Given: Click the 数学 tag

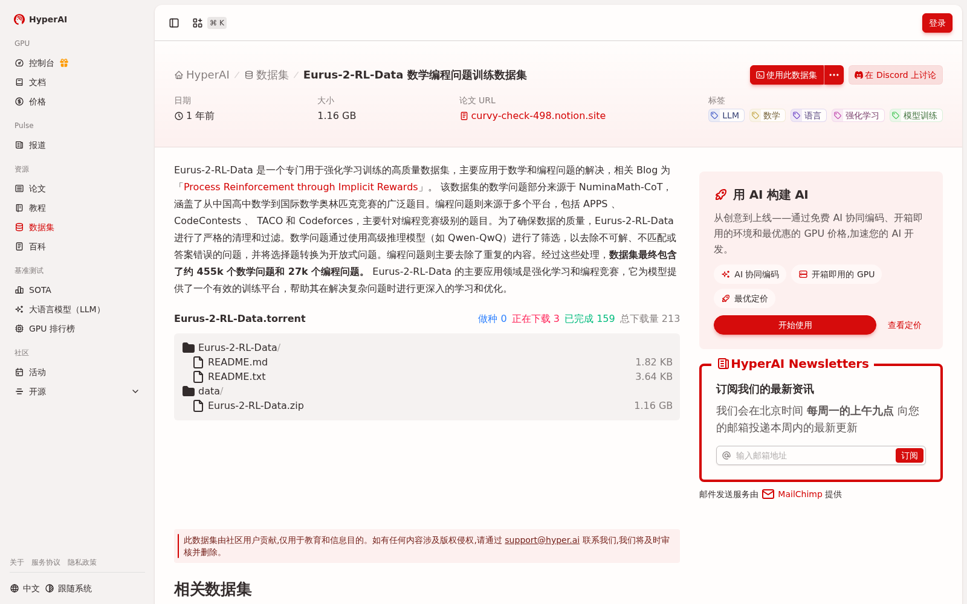Looking at the screenshot, I should coord(767,115).
